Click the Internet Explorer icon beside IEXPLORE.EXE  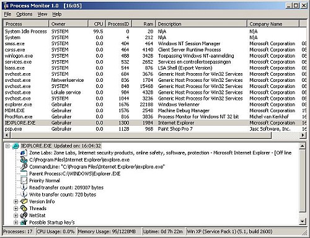coord(15,146)
